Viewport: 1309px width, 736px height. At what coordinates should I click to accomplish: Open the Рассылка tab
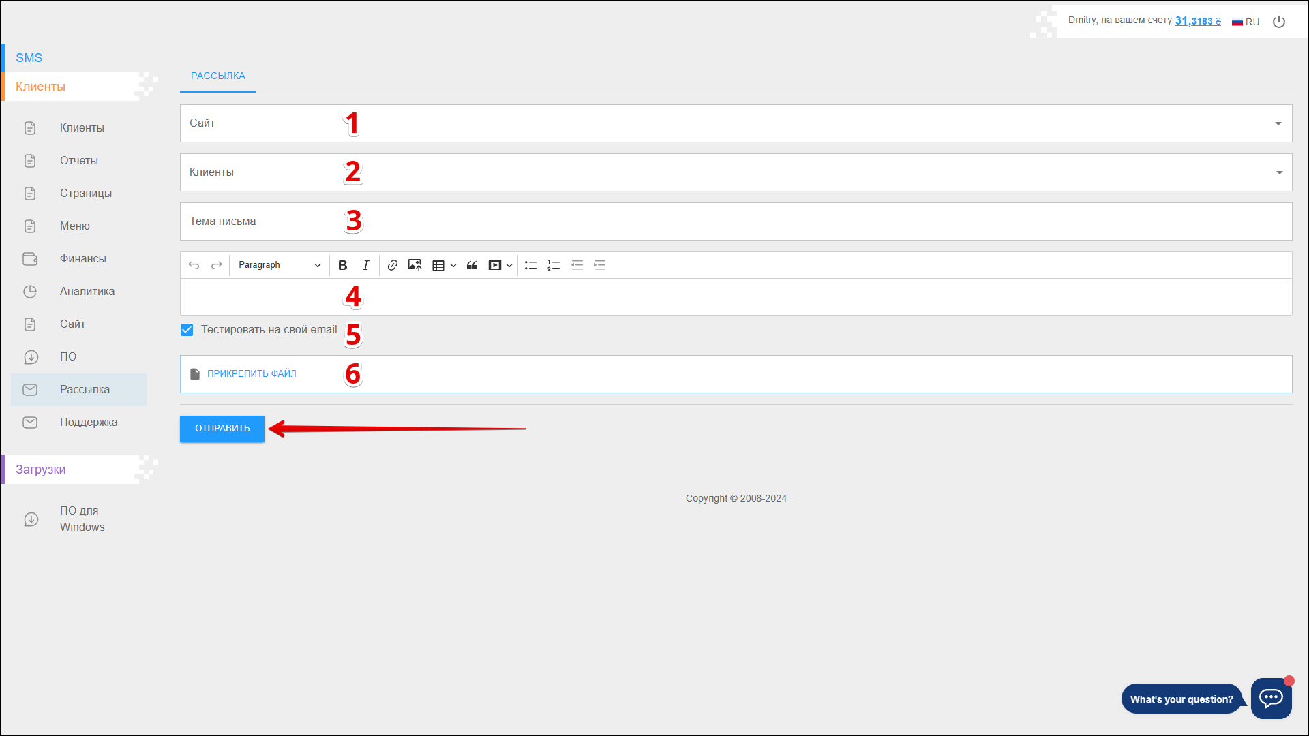pyautogui.click(x=217, y=76)
